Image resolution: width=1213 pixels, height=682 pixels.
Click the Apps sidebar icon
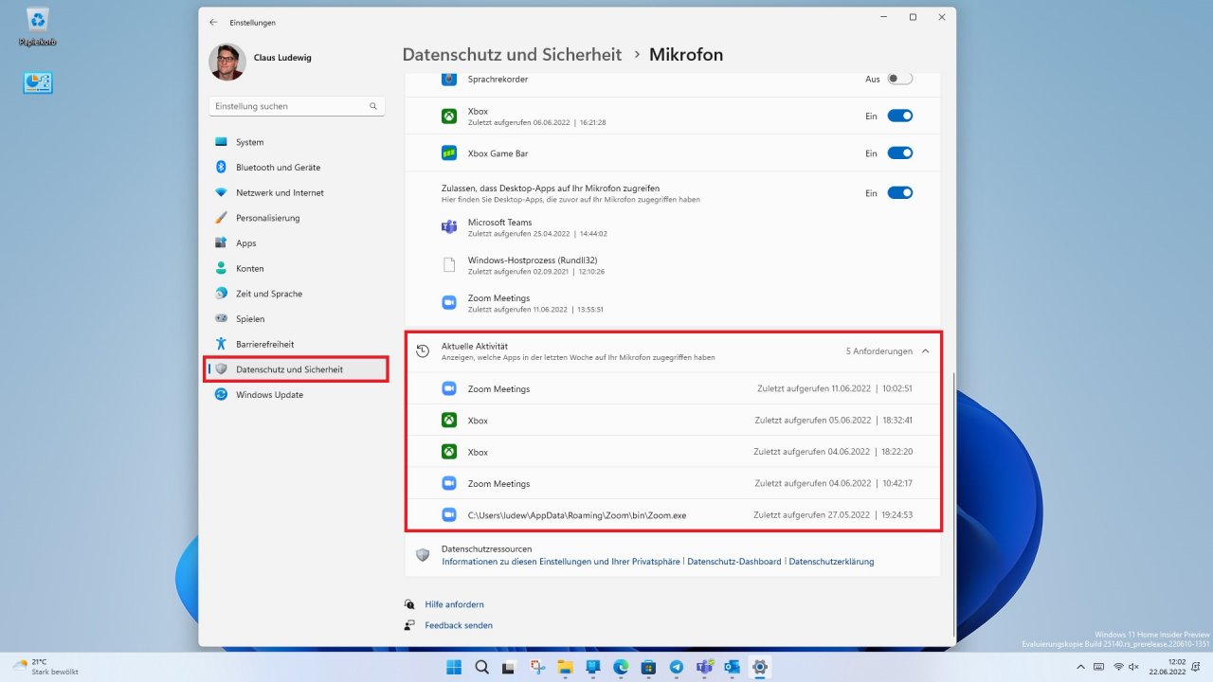pyautogui.click(x=221, y=243)
